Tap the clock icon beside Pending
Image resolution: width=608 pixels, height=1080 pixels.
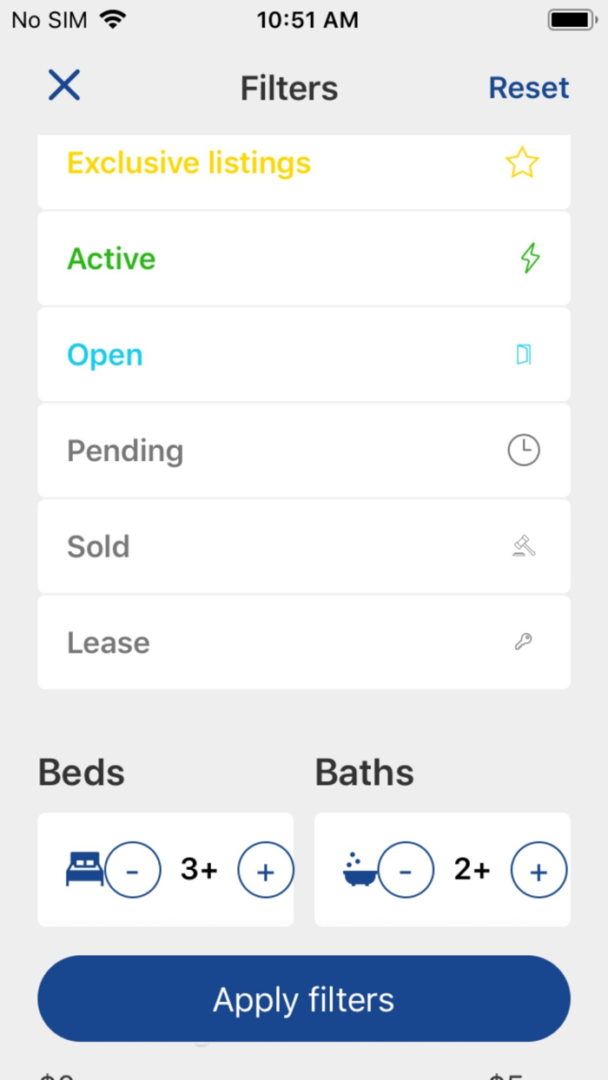[524, 451]
